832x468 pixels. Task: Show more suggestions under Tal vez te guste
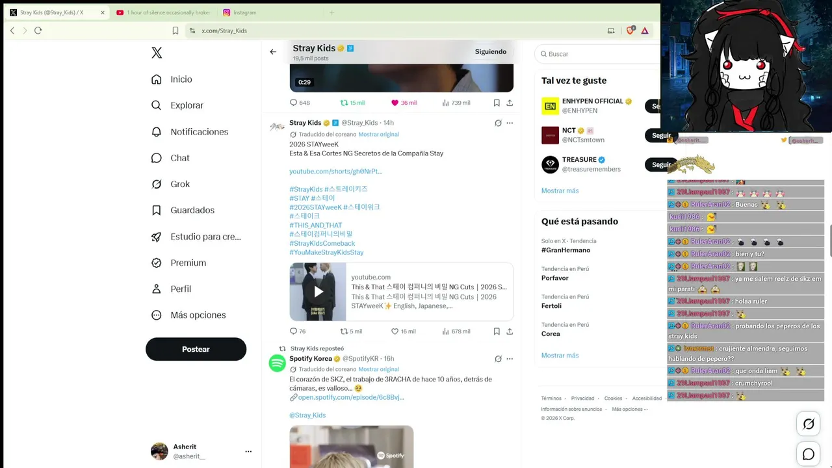[x=560, y=190]
